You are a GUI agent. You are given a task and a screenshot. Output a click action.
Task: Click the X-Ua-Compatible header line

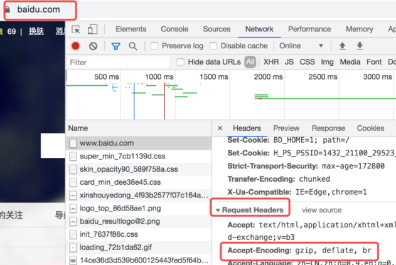297,192
